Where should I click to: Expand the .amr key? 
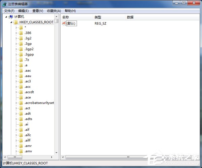click(16, 146)
